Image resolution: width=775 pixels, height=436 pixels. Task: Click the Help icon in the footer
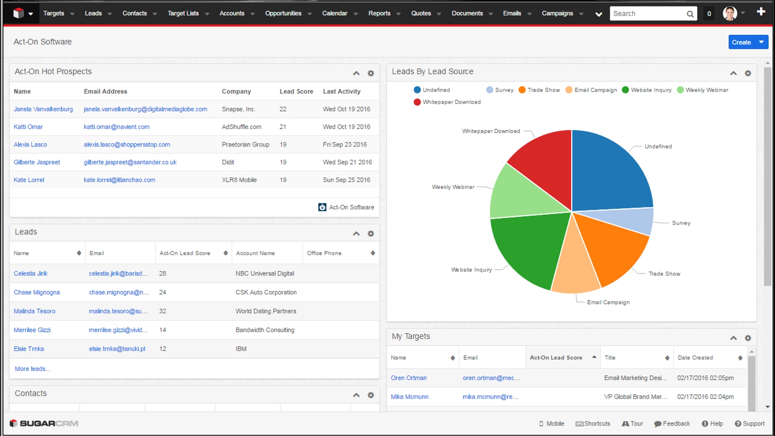click(x=705, y=423)
